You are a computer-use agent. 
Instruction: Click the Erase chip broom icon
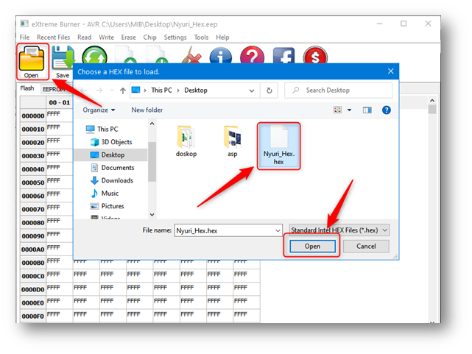[x=191, y=54]
